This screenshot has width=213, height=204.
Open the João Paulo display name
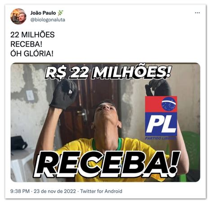point(43,13)
